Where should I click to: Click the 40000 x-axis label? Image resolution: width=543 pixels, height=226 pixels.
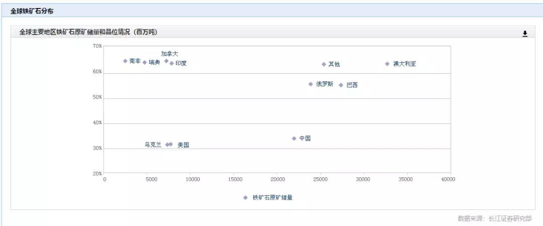pyautogui.click(x=448, y=179)
